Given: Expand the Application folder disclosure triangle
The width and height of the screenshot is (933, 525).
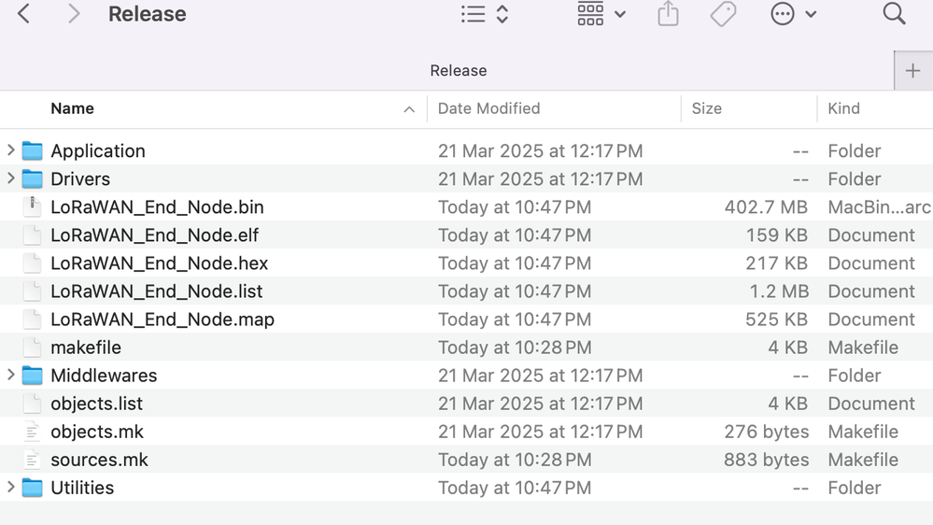Looking at the screenshot, I should [x=11, y=150].
